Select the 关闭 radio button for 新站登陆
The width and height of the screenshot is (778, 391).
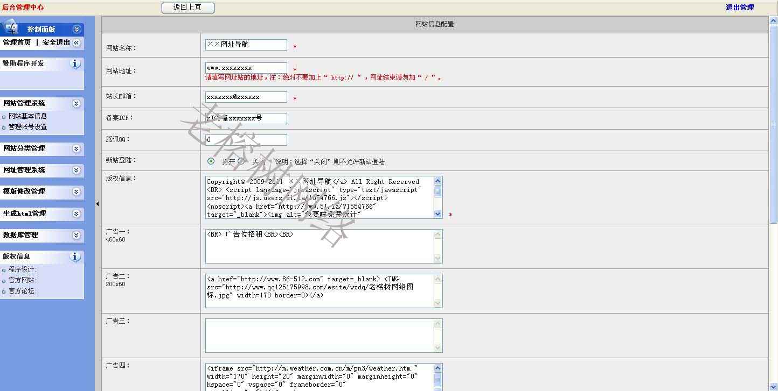pos(241,161)
